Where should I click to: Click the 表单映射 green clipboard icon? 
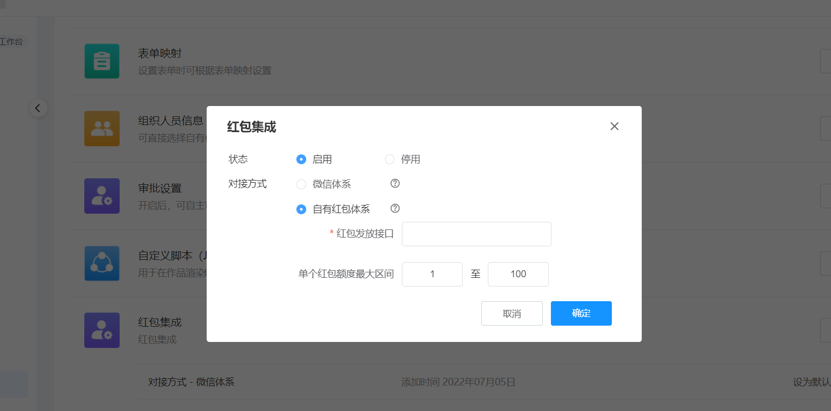(102, 61)
